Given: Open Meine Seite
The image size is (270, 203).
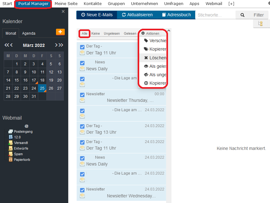Looking at the screenshot, I should [66, 4].
